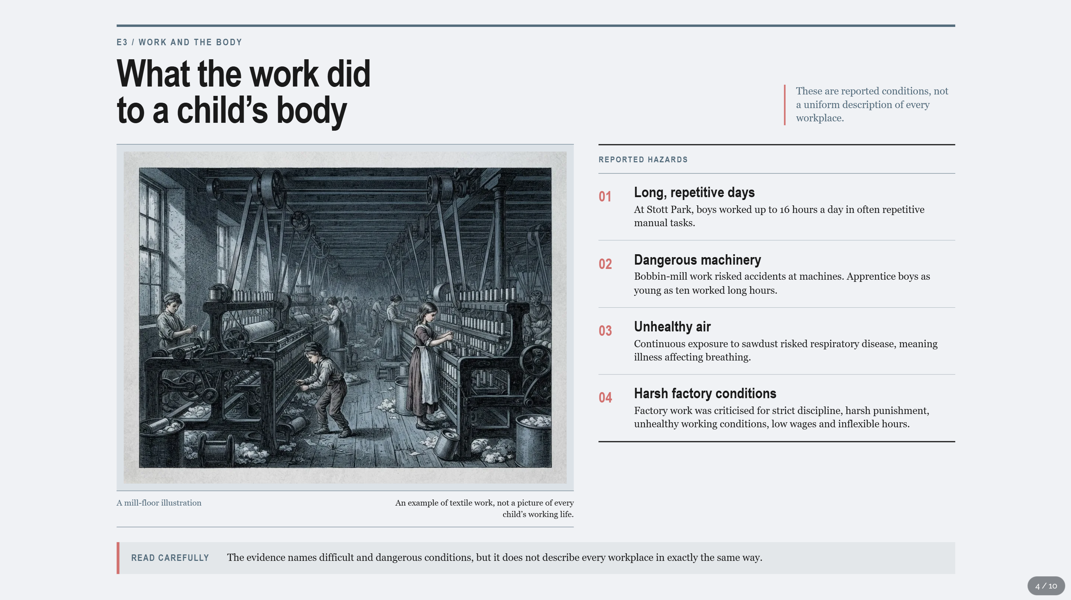Screen dimensions: 1071x600
Task: Click the "READ CAREFULLY" label
Action: tap(170, 558)
